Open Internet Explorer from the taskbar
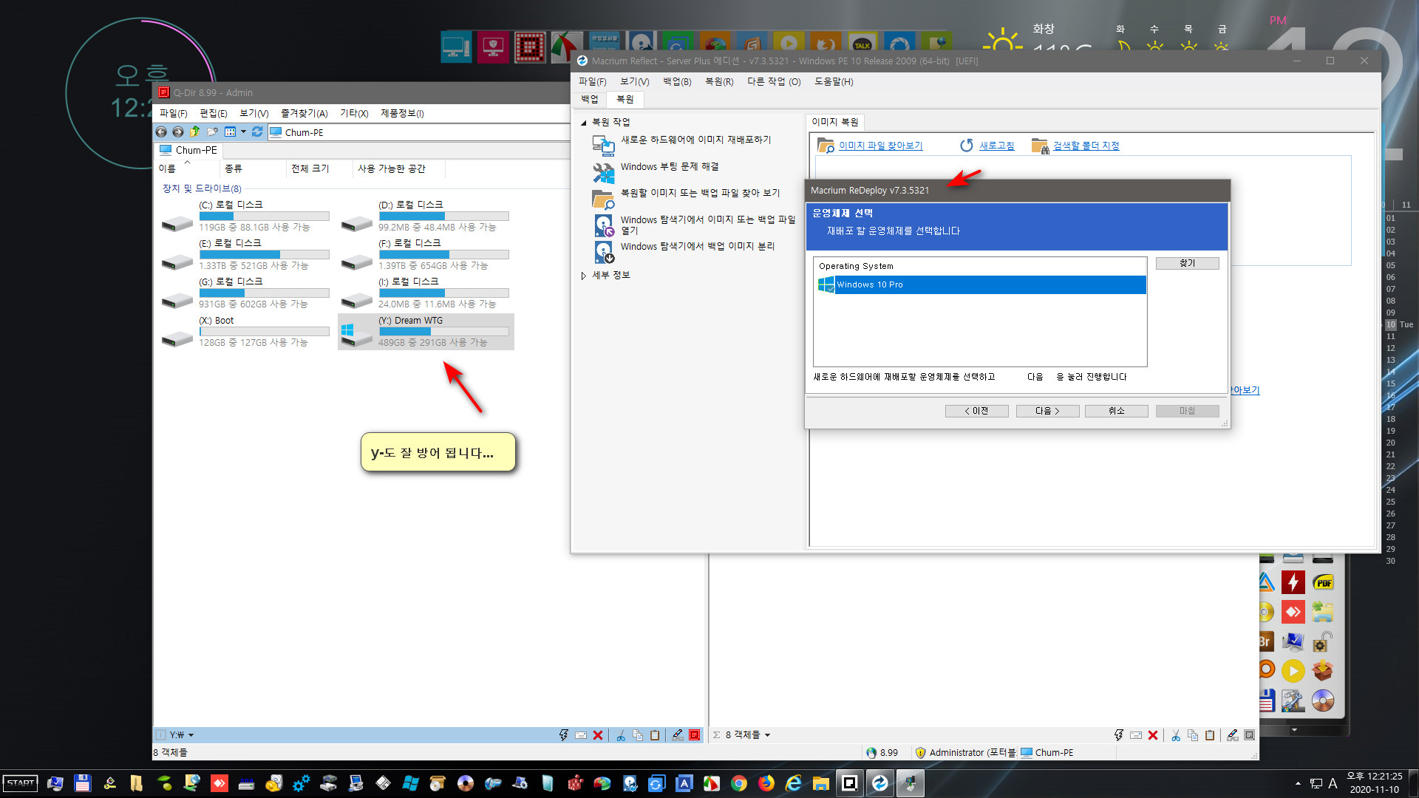 click(793, 783)
